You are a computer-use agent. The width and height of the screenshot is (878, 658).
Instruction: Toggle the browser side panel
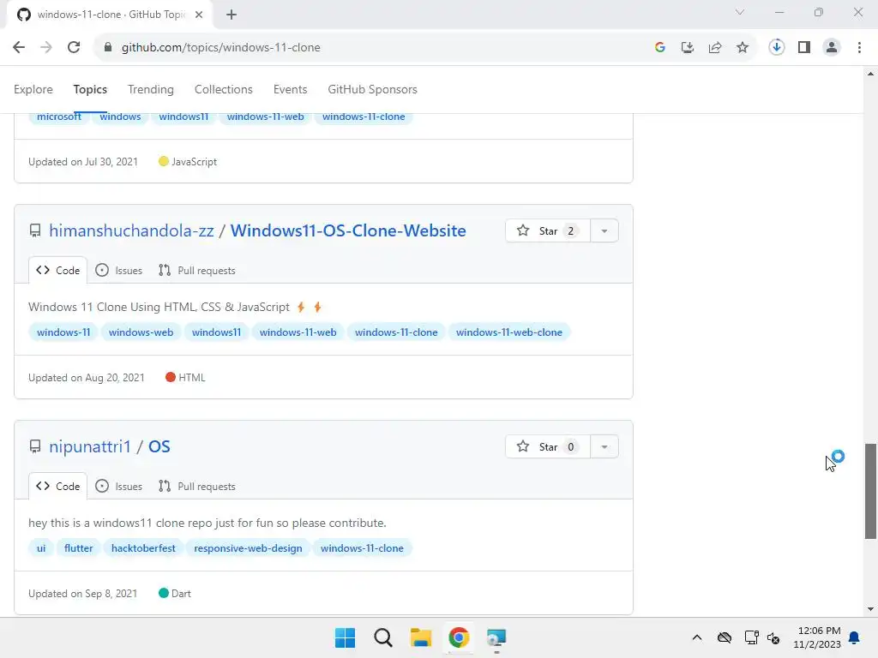pos(804,48)
